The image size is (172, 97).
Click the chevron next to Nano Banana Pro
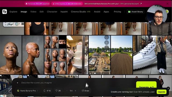38,91
